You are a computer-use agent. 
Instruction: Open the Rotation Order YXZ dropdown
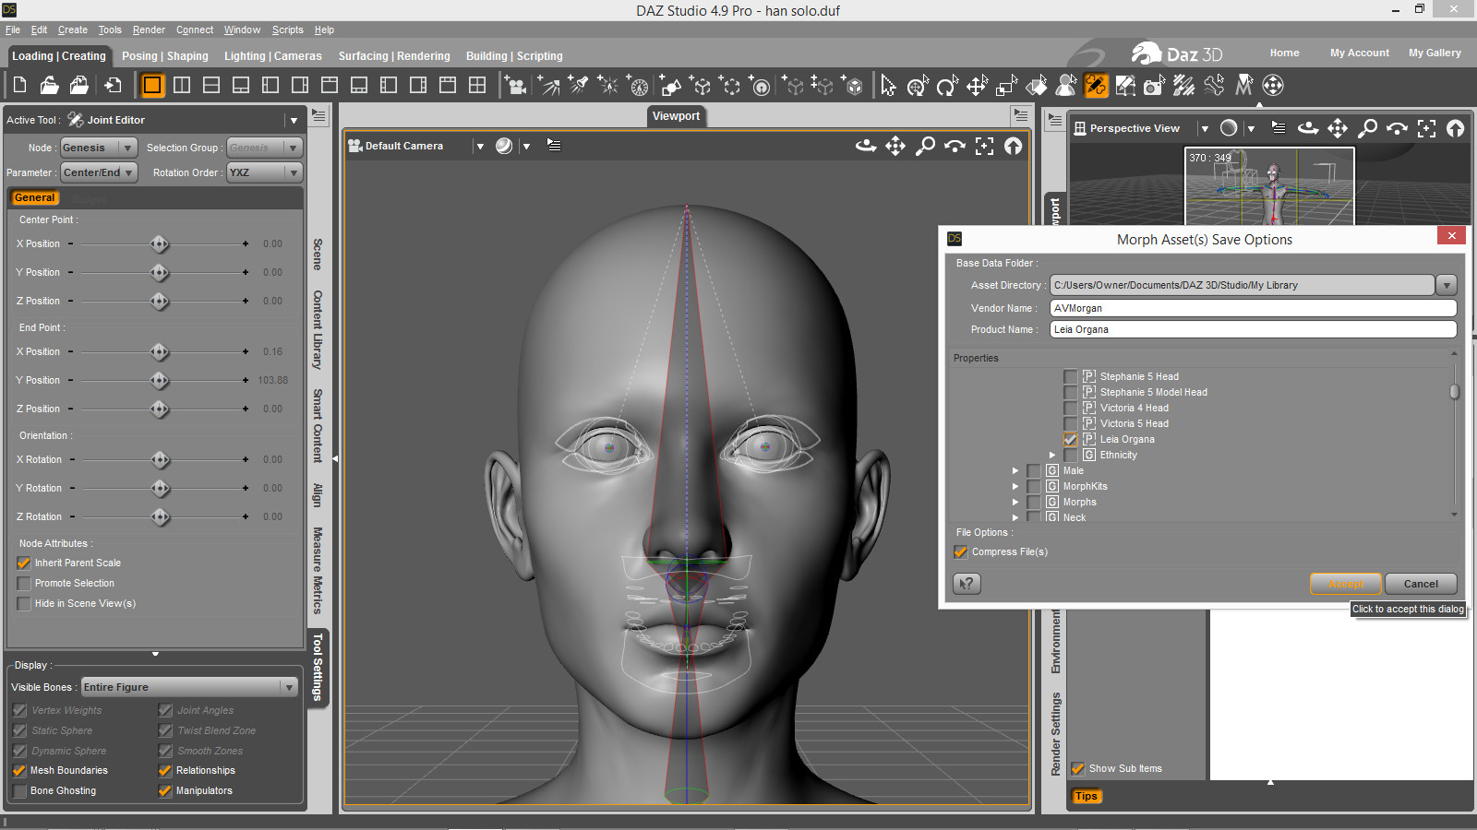264,172
